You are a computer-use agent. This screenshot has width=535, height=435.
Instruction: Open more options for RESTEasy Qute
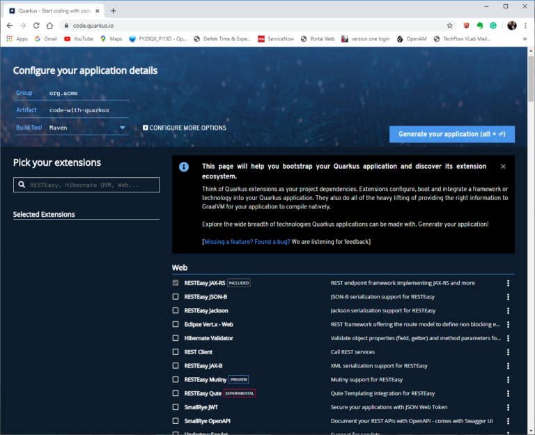[x=508, y=394]
